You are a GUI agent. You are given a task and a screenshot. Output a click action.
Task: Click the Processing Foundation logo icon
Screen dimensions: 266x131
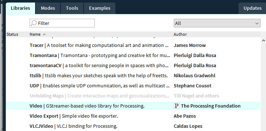coord(177,106)
